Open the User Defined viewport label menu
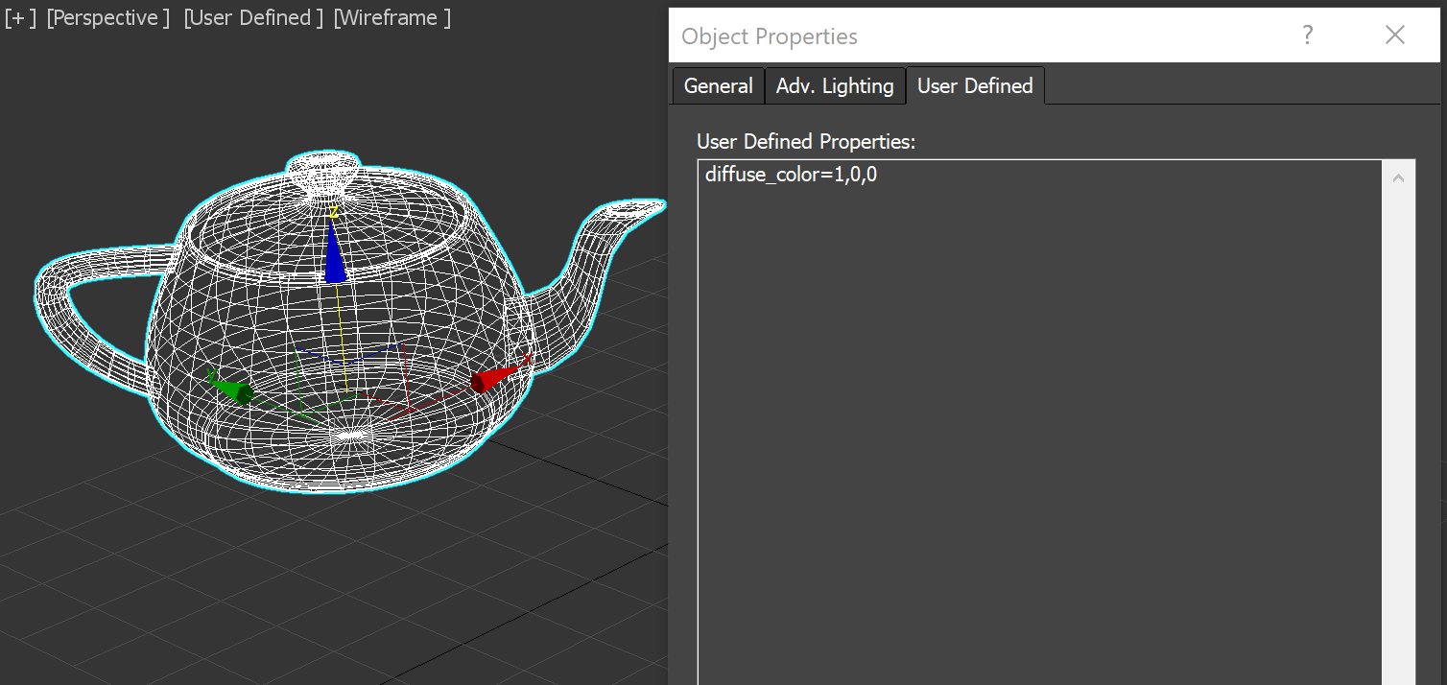 [x=252, y=16]
